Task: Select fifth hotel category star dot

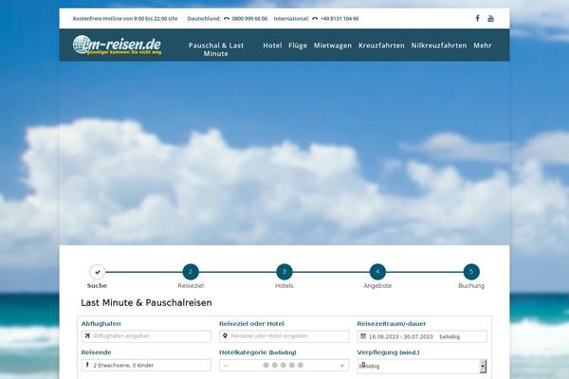Action: pos(301,365)
